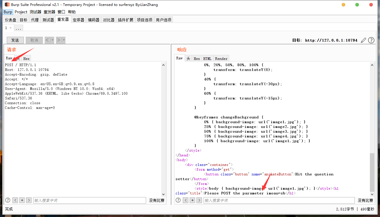
Task: Click the plus icon in the request search bar
Action: [x=22, y=200]
